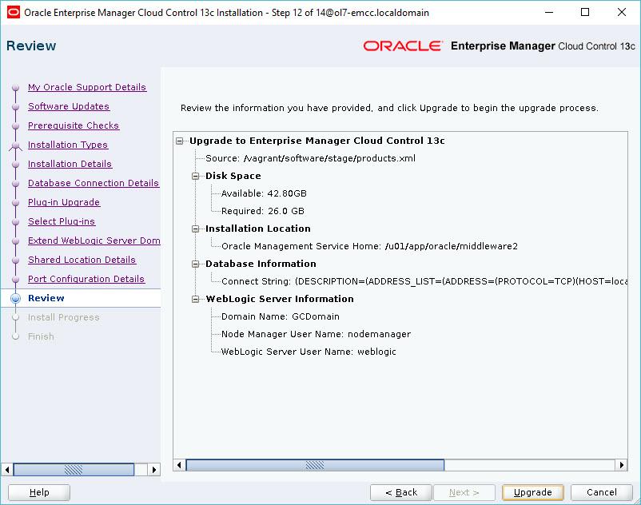Screen dimensions: 641x505
Task: Go to Select Plug-ins step
Action: click(x=62, y=221)
